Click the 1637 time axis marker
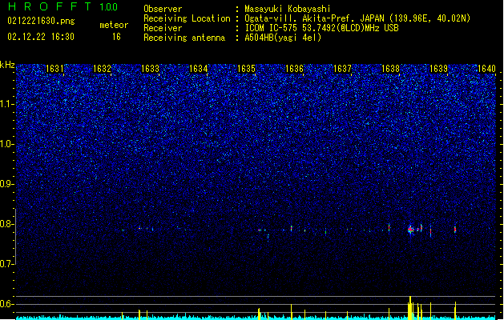This screenshot has height=320, width=504. (343, 69)
